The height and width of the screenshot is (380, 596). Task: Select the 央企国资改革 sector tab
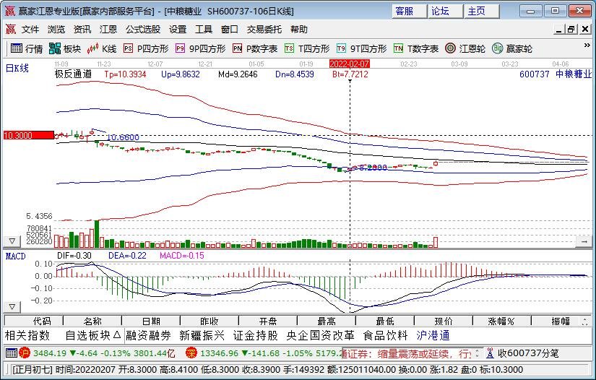321,335
